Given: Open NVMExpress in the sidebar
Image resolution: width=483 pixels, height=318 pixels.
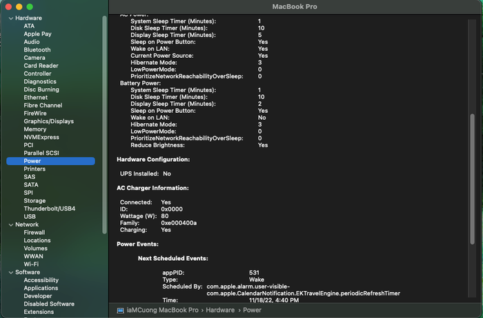Looking at the screenshot, I should tap(41, 138).
